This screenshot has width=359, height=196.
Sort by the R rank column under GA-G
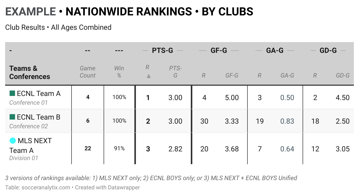coord(260,75)
